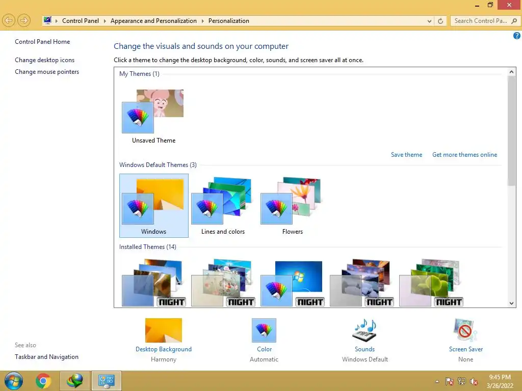
Task: Click Desktop Background text link
Action: click(x=164, y=349)
